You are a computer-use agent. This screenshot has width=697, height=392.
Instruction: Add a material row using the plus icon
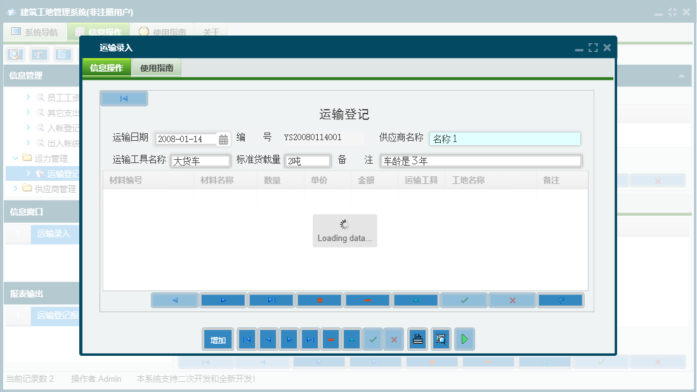(319, 299)
